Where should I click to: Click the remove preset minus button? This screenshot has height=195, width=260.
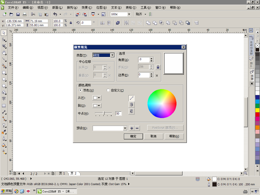(x=137, y=128)
